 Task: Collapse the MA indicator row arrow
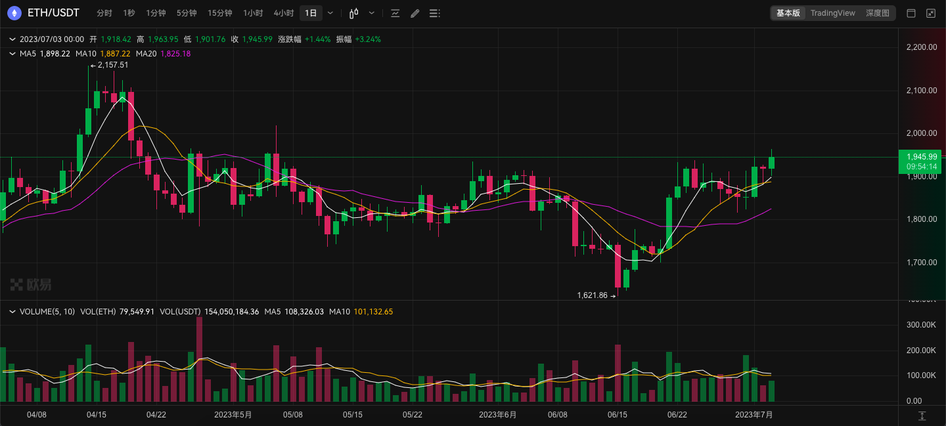tap(11, 53)
